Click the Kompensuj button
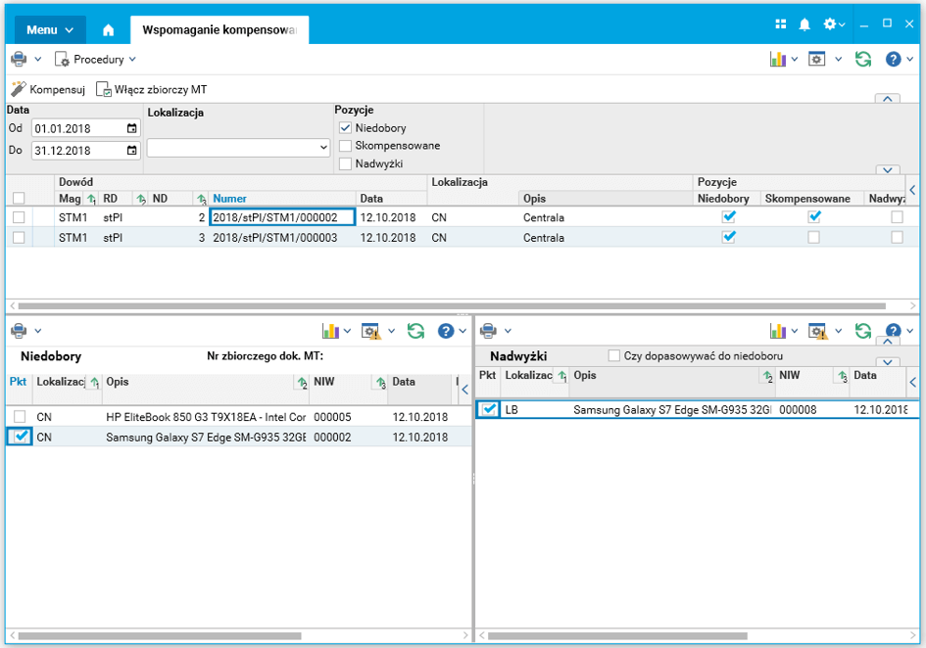This screenshot has height=648, width=926. point(48,89)
